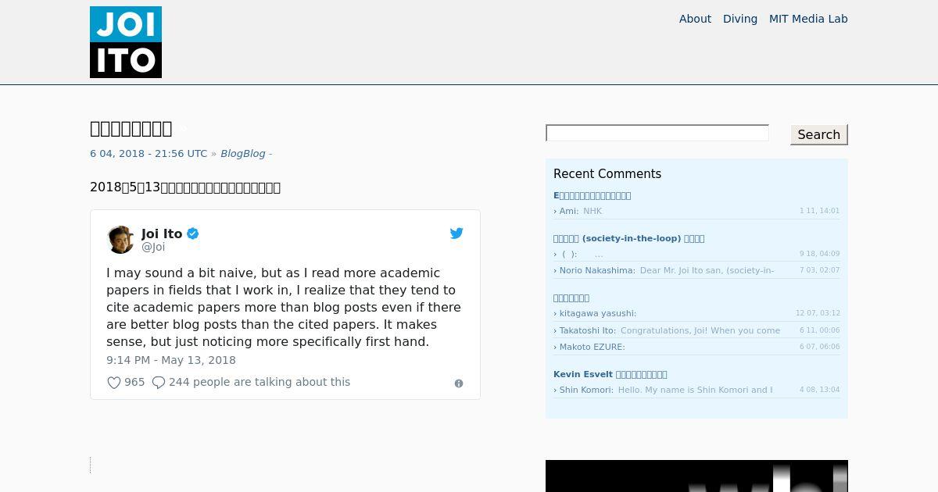Viewport: 938px width, 492px height.
Task: Open the (society-in-the-loop) comment thread title
Action: point(629,238)
